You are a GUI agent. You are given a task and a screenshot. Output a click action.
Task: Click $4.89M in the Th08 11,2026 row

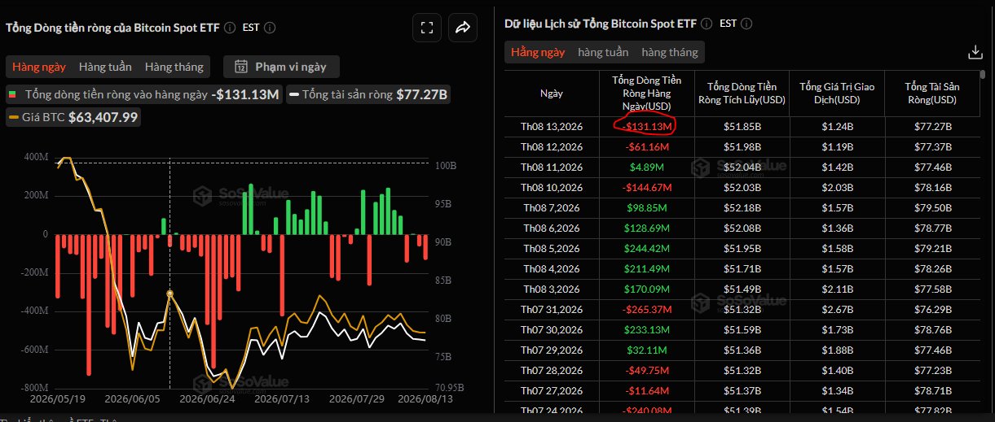click(x=646, y=167)
